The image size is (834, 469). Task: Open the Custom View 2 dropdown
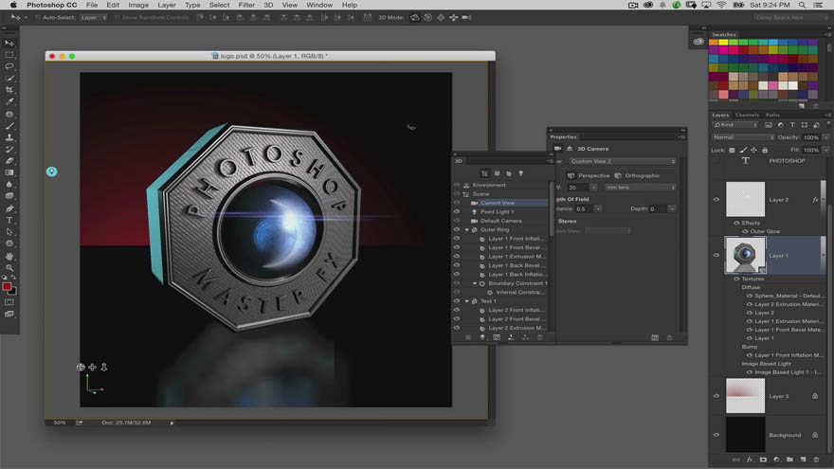[x=623, y=161]
